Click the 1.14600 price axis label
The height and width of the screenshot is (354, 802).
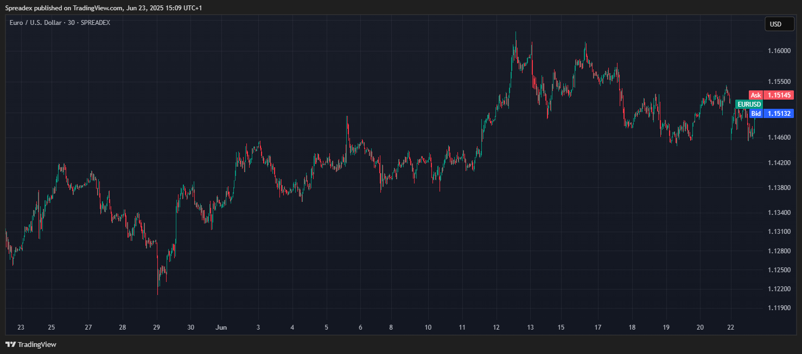779,138
